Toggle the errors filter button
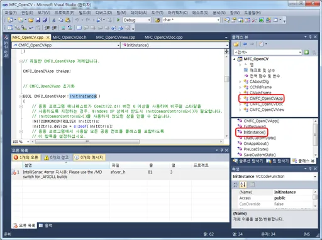The height and width of the screenshot is (240, 322). [26, 157]
